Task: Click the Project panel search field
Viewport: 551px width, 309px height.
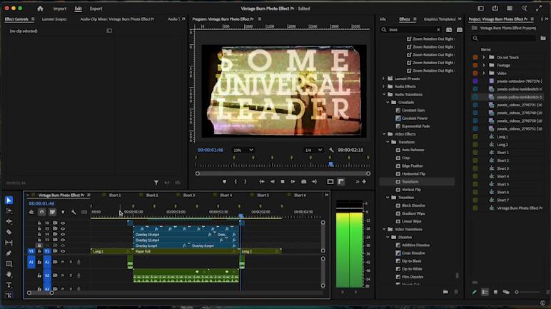Action: pos(504,38)
